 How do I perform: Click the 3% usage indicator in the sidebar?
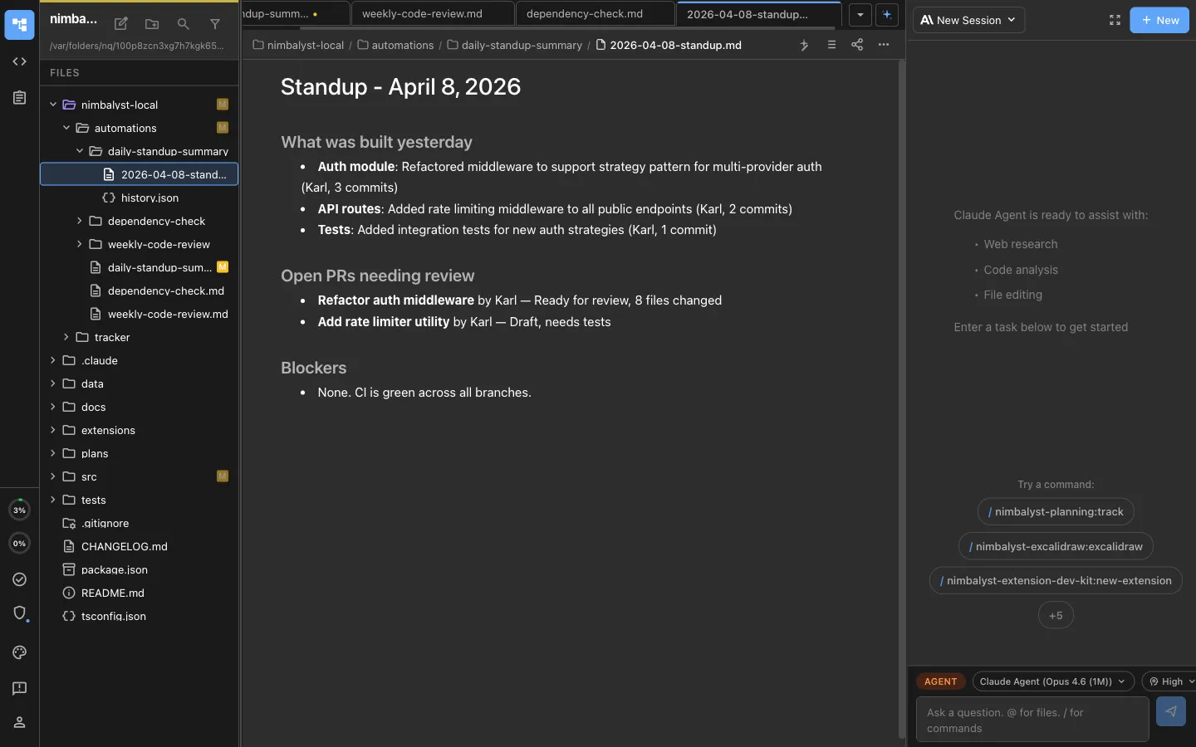[19, 510]
